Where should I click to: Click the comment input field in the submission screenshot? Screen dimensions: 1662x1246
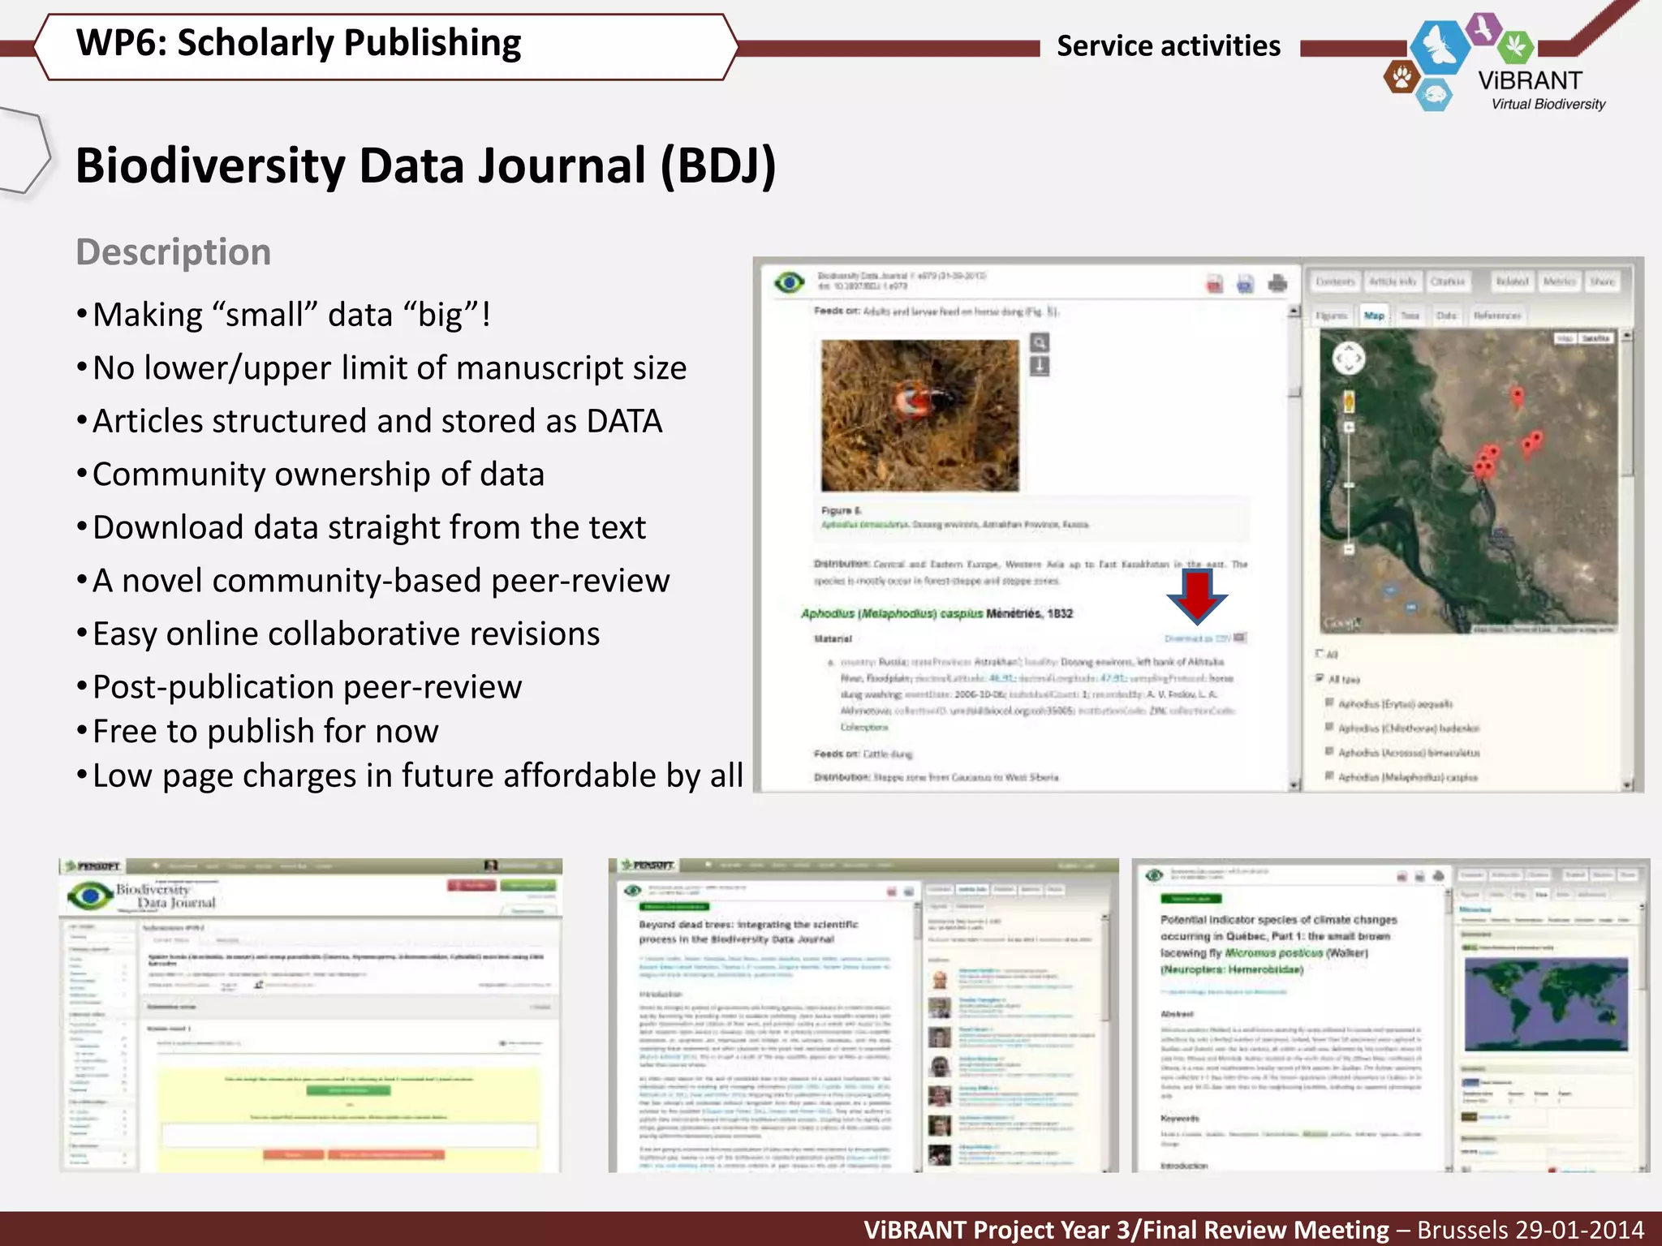(349, 1135)
